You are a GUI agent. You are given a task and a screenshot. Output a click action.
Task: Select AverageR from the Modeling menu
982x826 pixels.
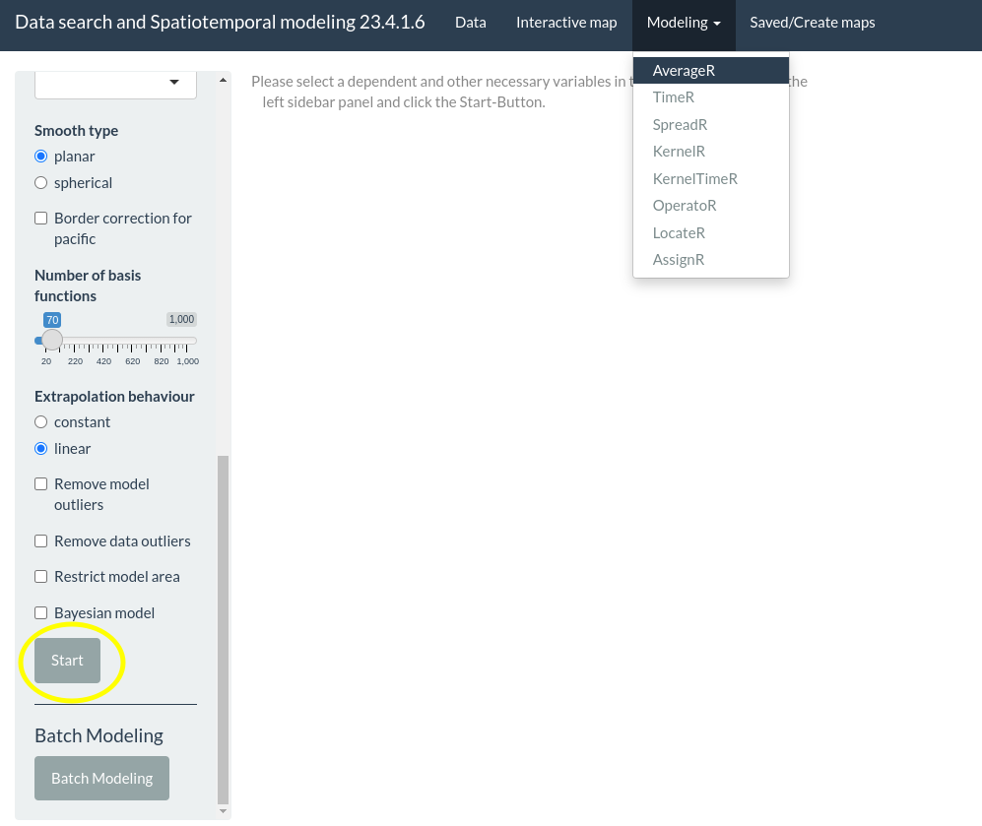pyautogui.click(x=684, y=70)
